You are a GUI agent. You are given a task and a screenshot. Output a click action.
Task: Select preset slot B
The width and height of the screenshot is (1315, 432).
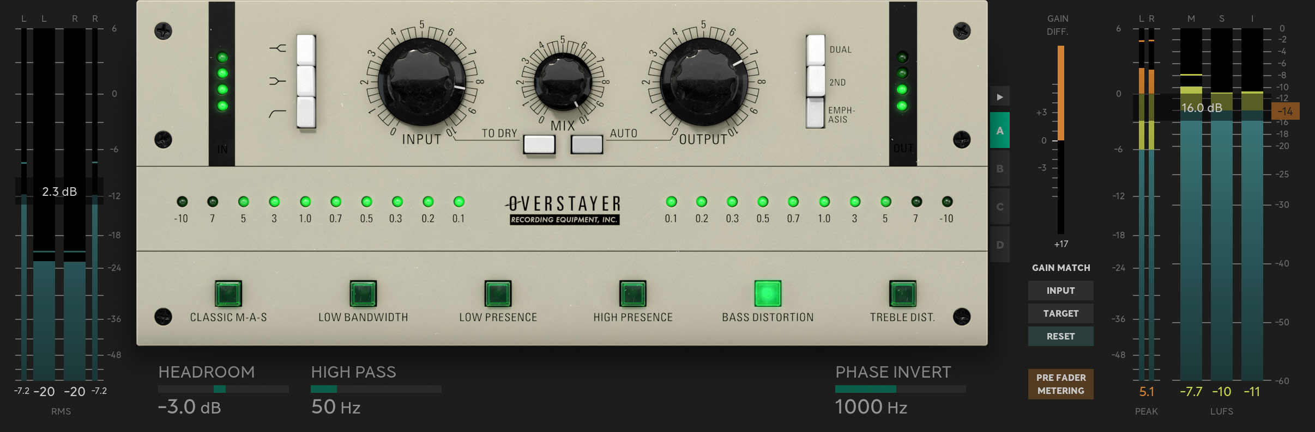click(x=999, y=169)
